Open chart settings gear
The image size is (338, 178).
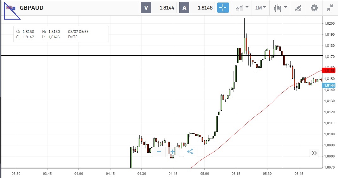tap(314, 8)
